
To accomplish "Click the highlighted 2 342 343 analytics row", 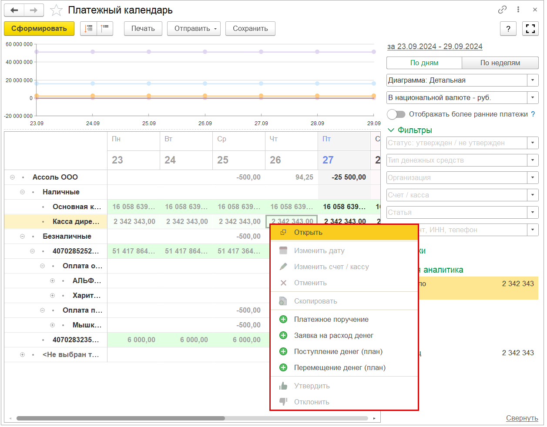I will click(478, 288).
